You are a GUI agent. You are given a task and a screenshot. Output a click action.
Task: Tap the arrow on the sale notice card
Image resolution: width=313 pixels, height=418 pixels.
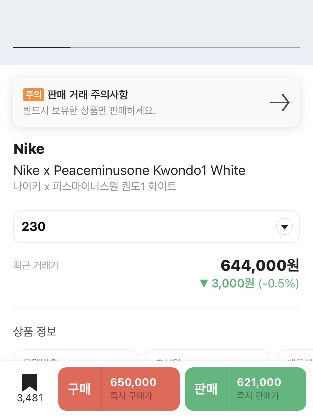(x=280, y=102)
